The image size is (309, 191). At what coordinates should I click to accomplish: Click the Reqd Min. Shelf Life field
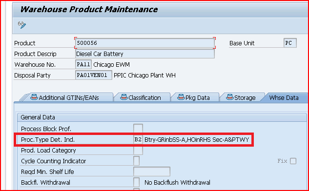(152, 172)
